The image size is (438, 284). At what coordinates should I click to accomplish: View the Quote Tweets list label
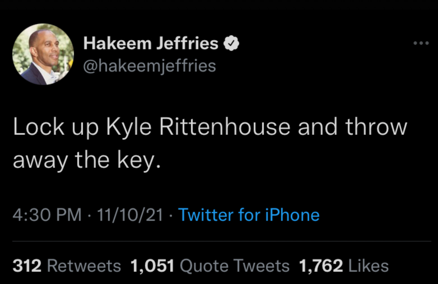click(235, 266)
